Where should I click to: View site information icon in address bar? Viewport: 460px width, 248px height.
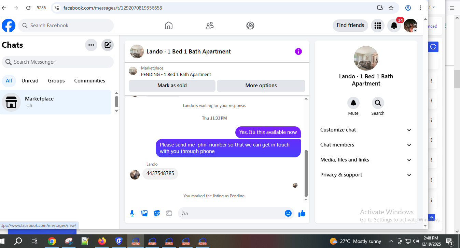pyautogui.click(x=57, y=8)
